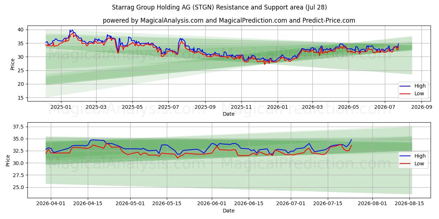This screenshot has width=439, height=219.
Task: Select 'Low' in the lower chart legend
Action: (x=419, y=164)
